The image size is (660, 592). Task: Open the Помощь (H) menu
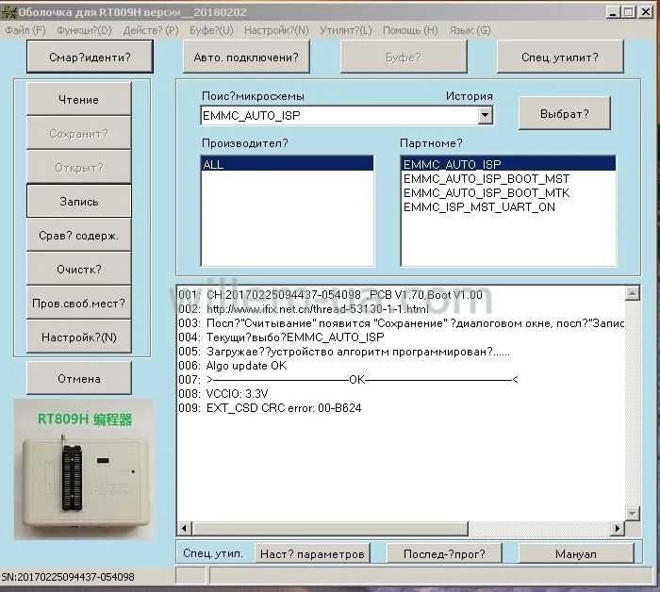coord(410,30)
